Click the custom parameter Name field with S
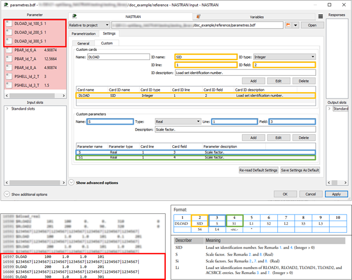The image size is (352, 280). (x=110, y=121)
